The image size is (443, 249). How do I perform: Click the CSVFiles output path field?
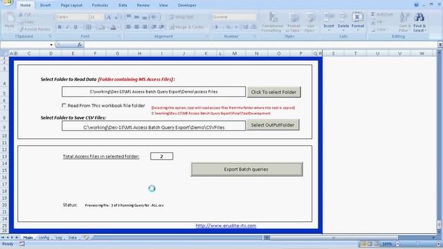[154, 126]
